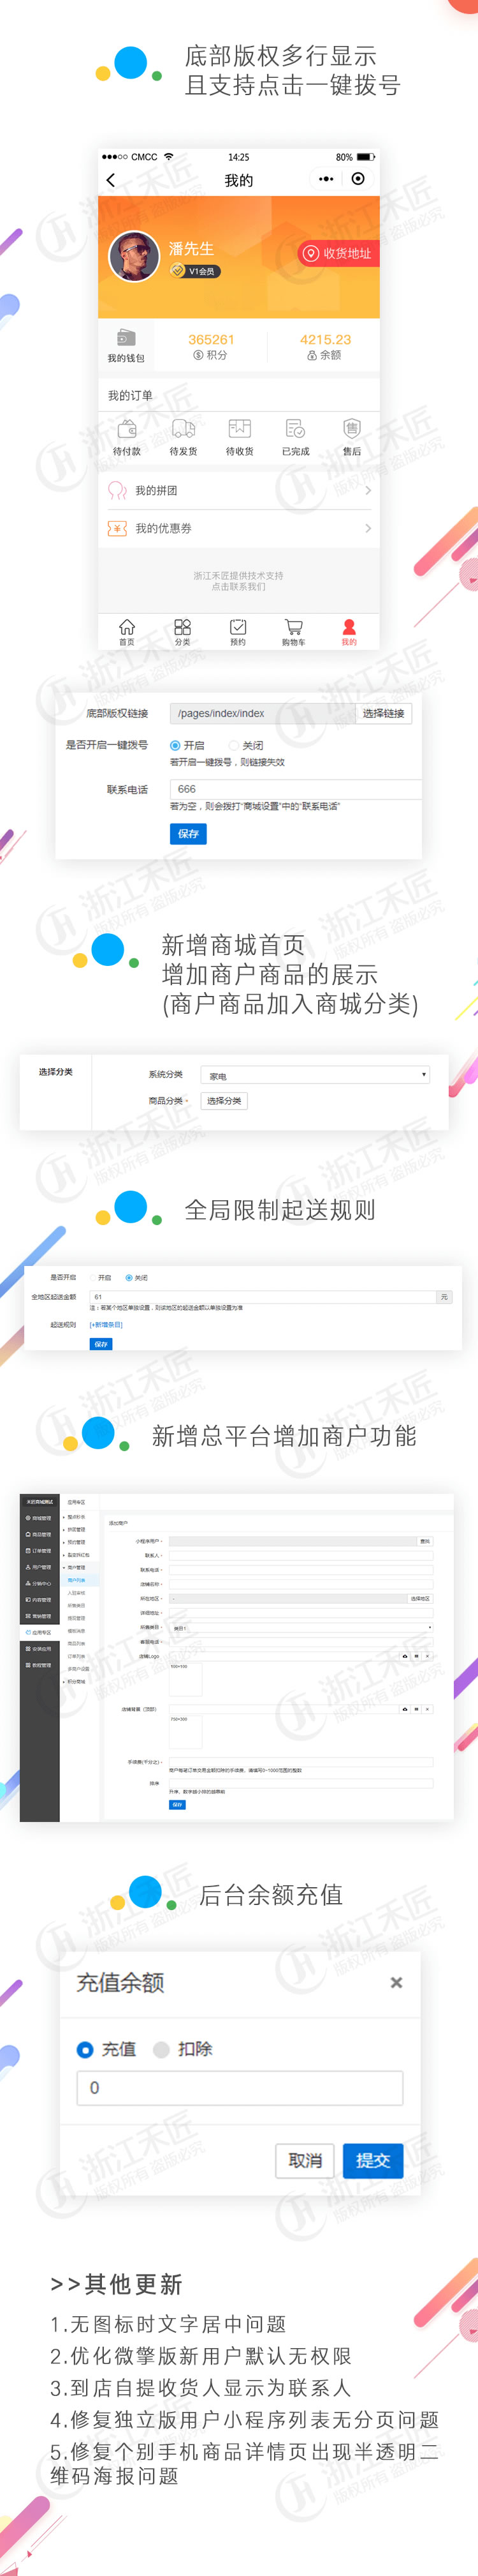Open 已完成 orders icon
Screen dimensions: 478x2576
295,429
